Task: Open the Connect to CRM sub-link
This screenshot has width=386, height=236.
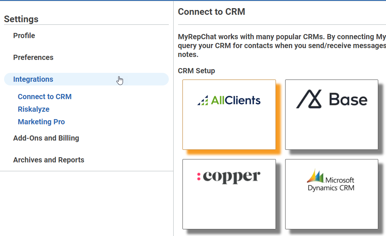Action: click(45, 97)
